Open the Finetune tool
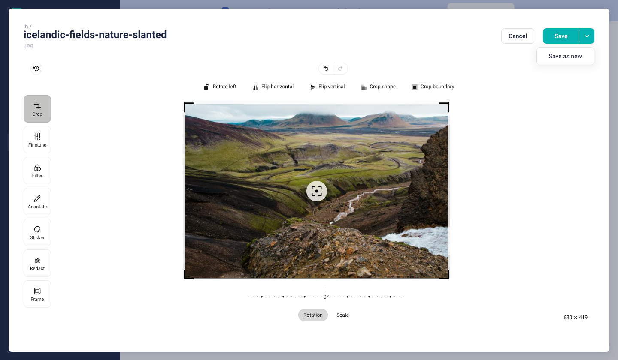Image resolution: width=618 pixels, height=360 pixels. [x=37, y=140]
